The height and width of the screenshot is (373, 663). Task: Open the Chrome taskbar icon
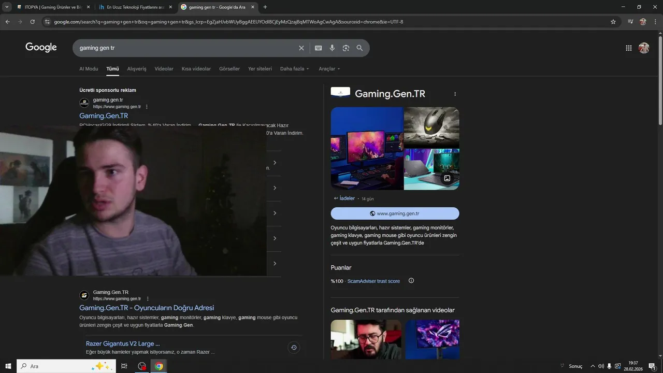click(x=159, y=366)
